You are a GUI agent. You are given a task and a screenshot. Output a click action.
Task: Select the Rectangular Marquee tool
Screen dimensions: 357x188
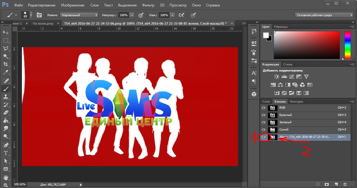[x=6, y=40]
